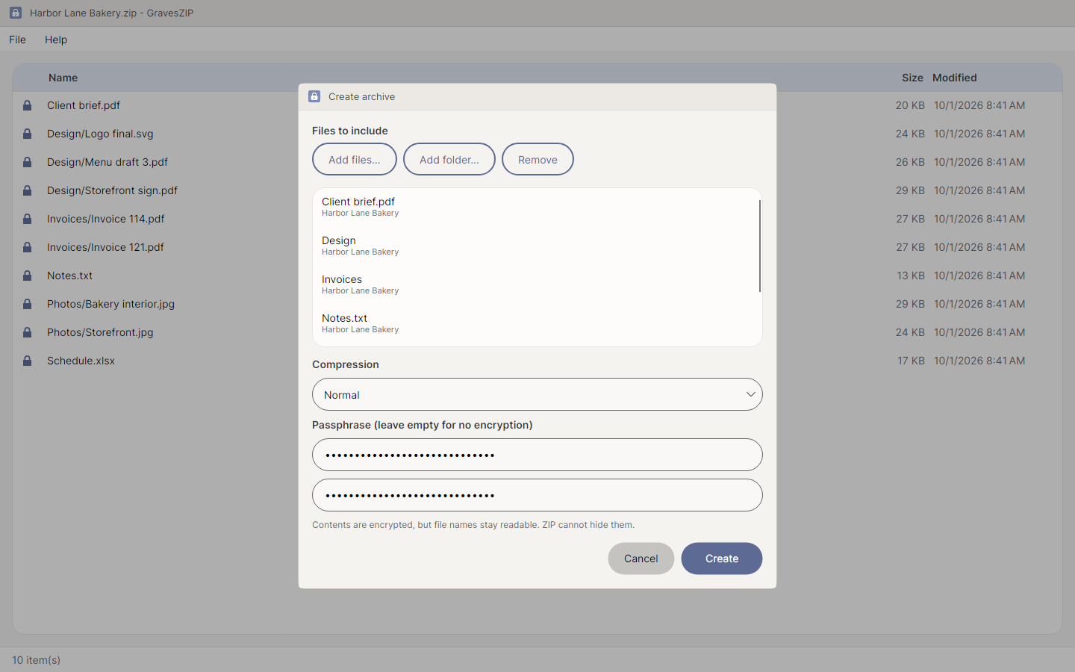1075x672 pixels.
Task: Click lock icon beside Schedule.xlsx
Action: point(27,361)
